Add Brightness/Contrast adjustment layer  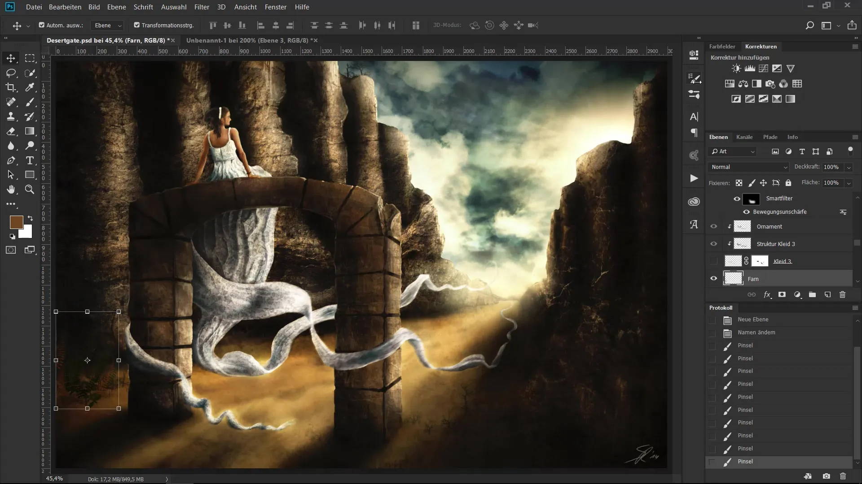[736, 69]
